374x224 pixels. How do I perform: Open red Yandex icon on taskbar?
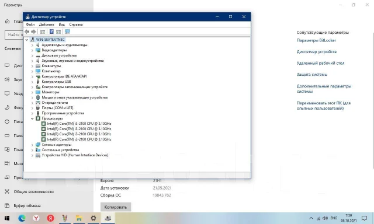click(x=50, y=218)
